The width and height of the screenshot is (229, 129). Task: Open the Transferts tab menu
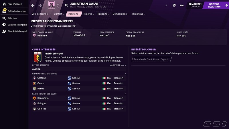tap(74, 14)
